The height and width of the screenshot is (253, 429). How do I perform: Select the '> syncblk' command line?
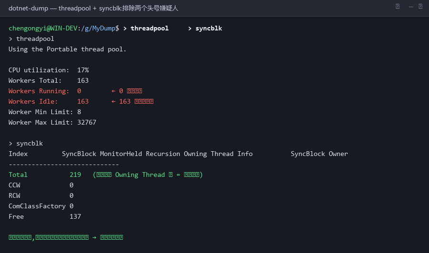(x=26, y=143)
